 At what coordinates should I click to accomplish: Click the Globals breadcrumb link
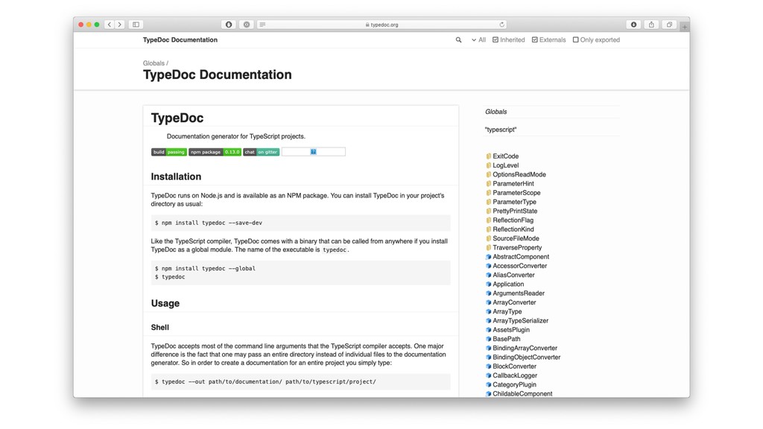(153, 63)
